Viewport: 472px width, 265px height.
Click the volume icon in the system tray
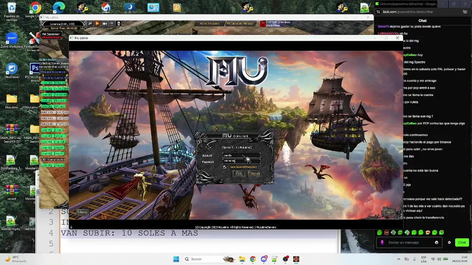pyautogui.click(x=439, y=259)
